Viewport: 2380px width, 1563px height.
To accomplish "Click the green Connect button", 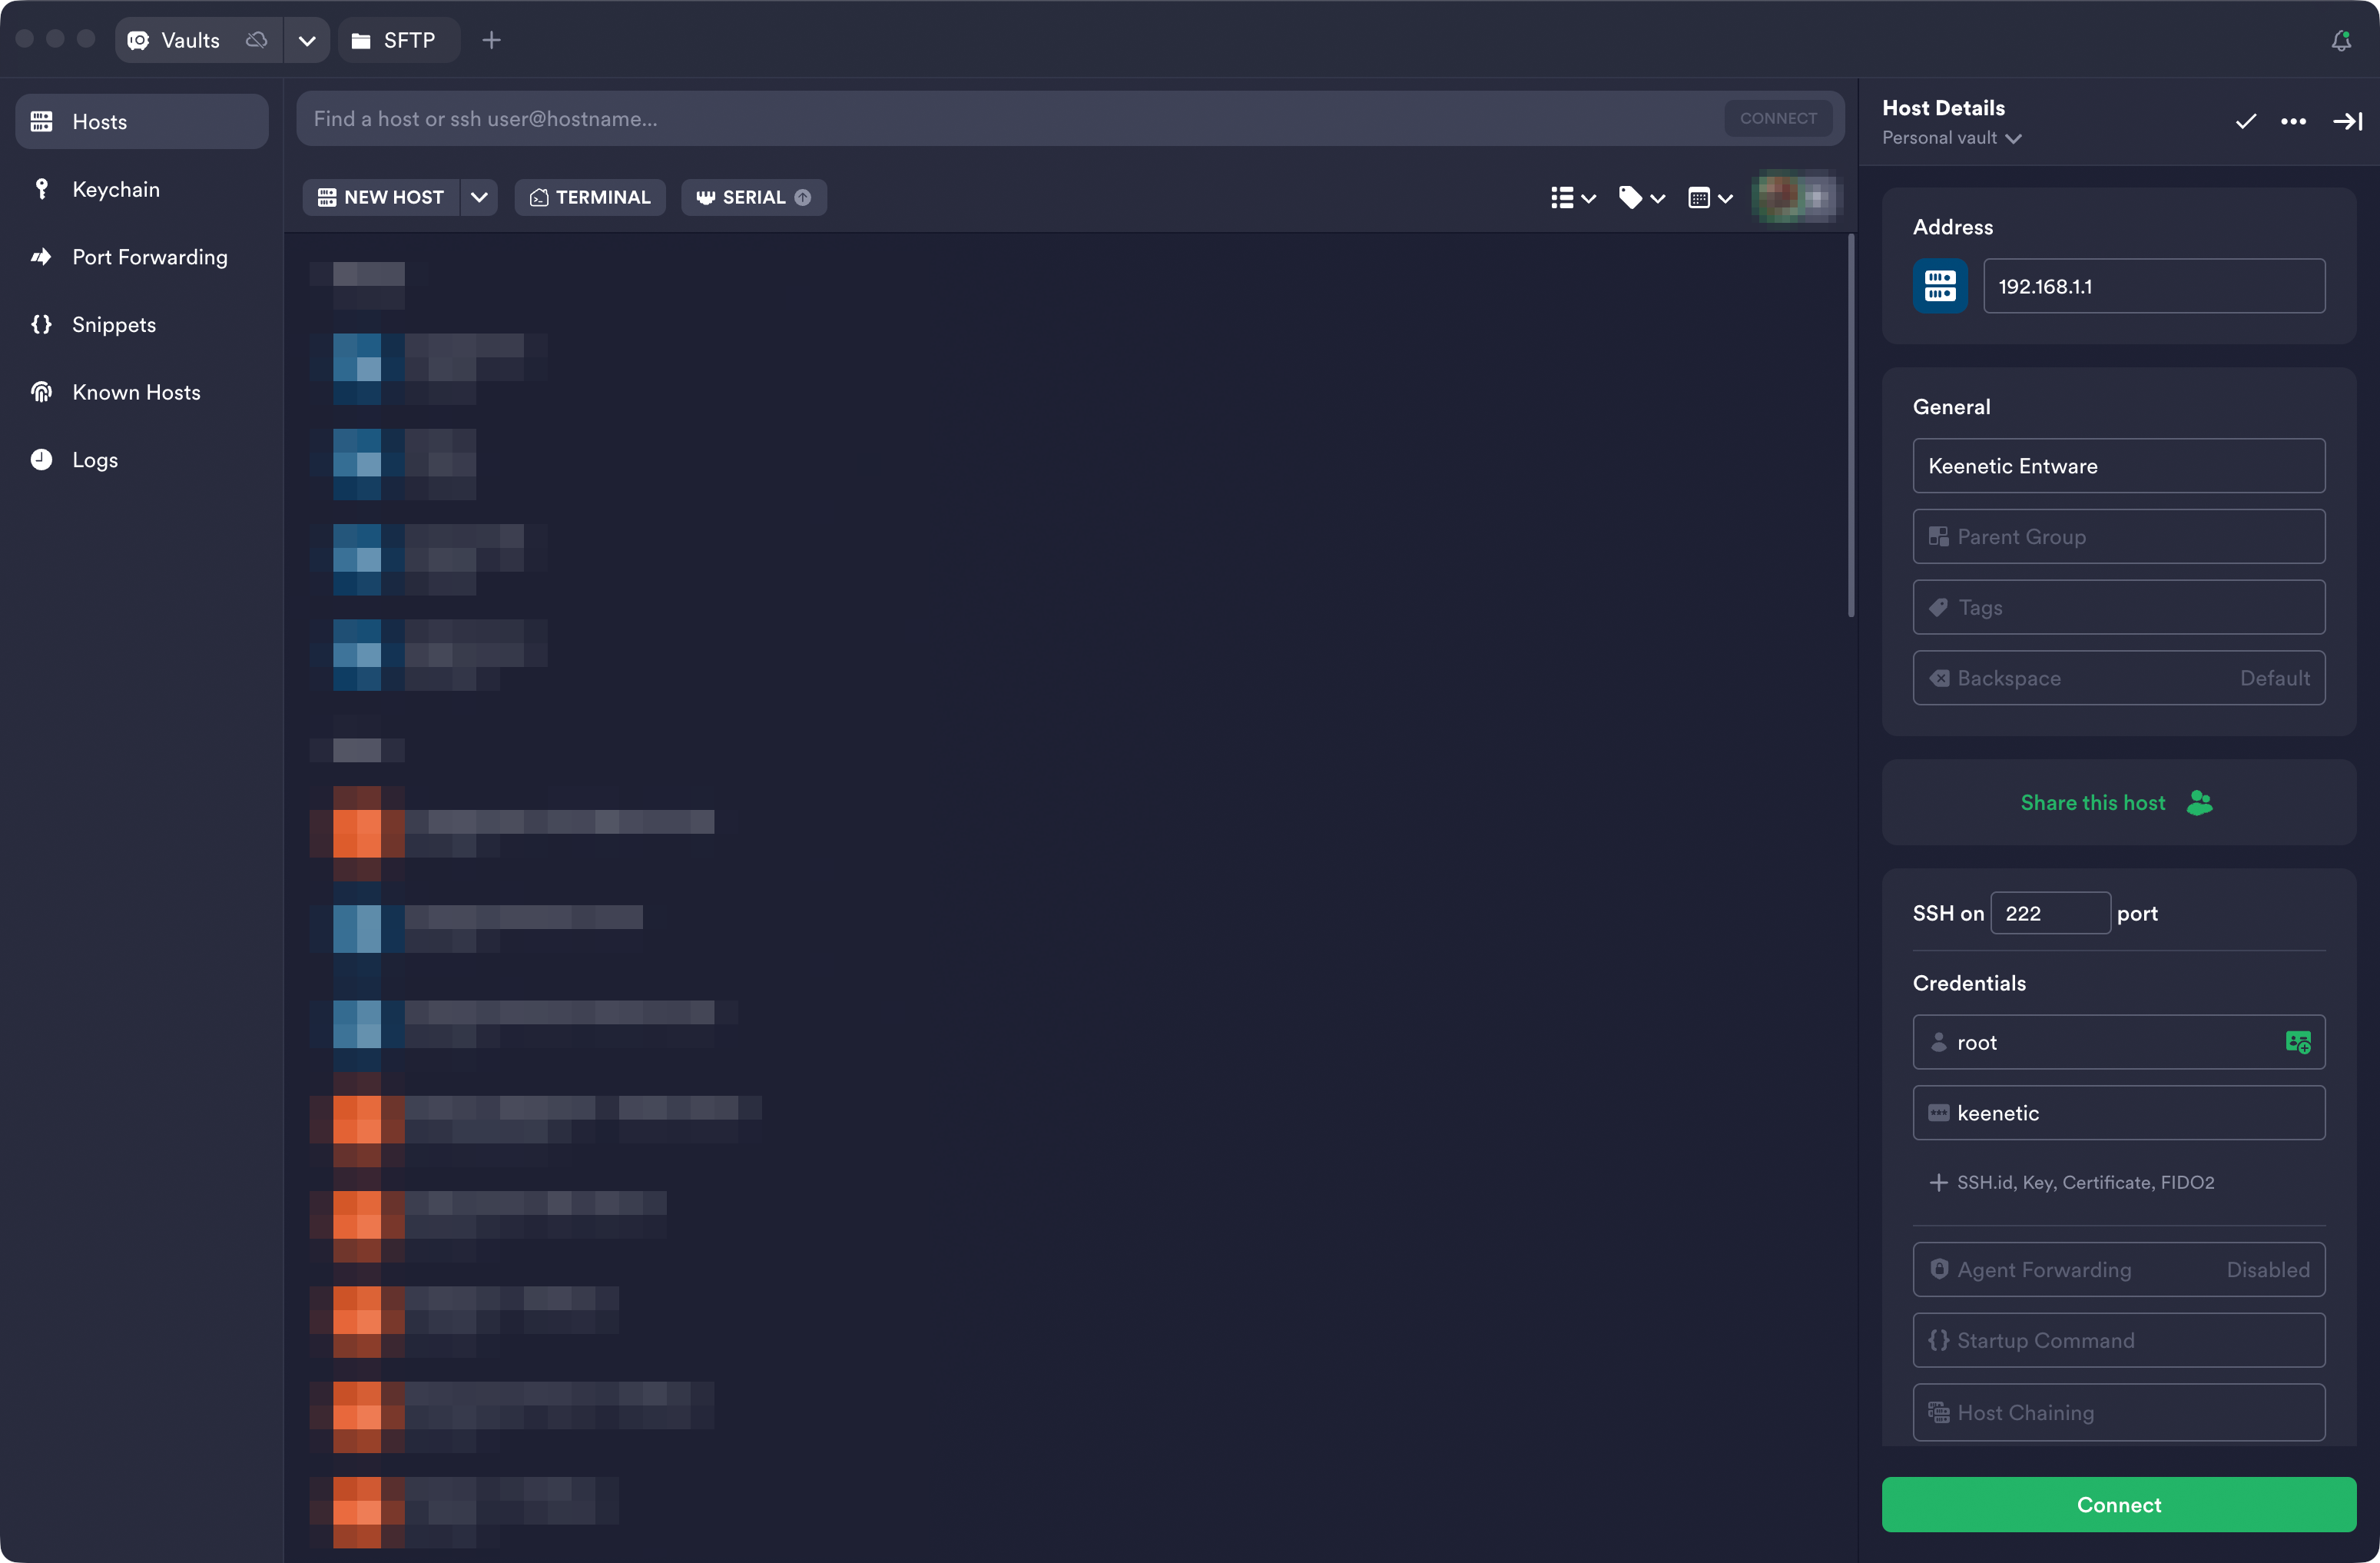I will pyautogui.click(x=2118, y=1504).
